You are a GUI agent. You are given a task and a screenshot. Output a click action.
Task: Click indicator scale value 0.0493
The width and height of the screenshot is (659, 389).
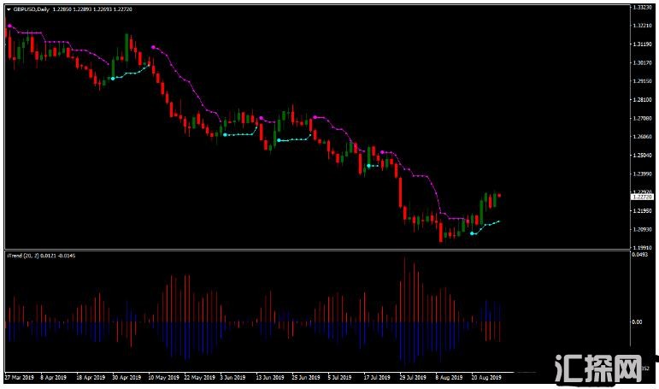coord(640,255)
